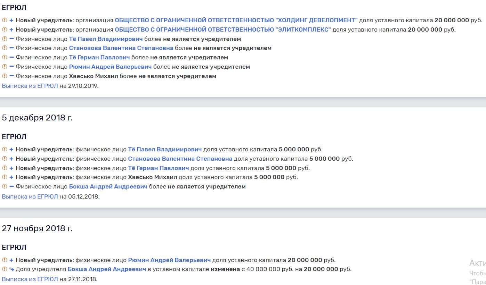
Task: Click info icon of new founder Тё Павел 5 000 000 row
Action: point(5,150)
